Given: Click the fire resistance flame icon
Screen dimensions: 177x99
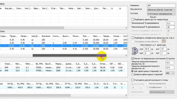Looking at the screenshot, I should tap(163, 42).
